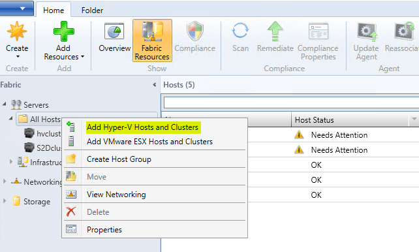419x252 pixels.
Task: Select the Infrastructure tree label
Action: (46, 163)
